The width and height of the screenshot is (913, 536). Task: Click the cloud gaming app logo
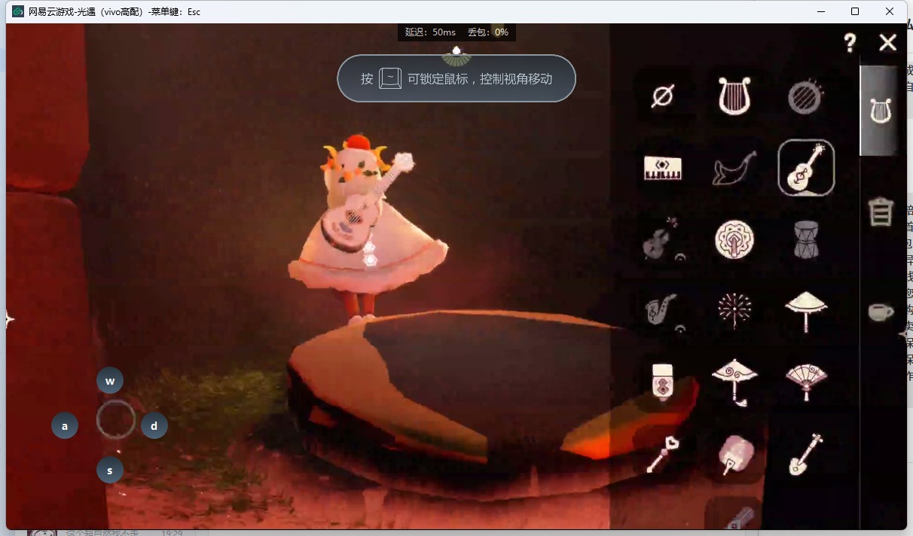coord(18,11)
